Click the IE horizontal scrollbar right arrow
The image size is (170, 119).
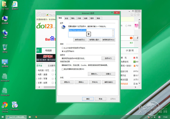(x=135, y=87)
